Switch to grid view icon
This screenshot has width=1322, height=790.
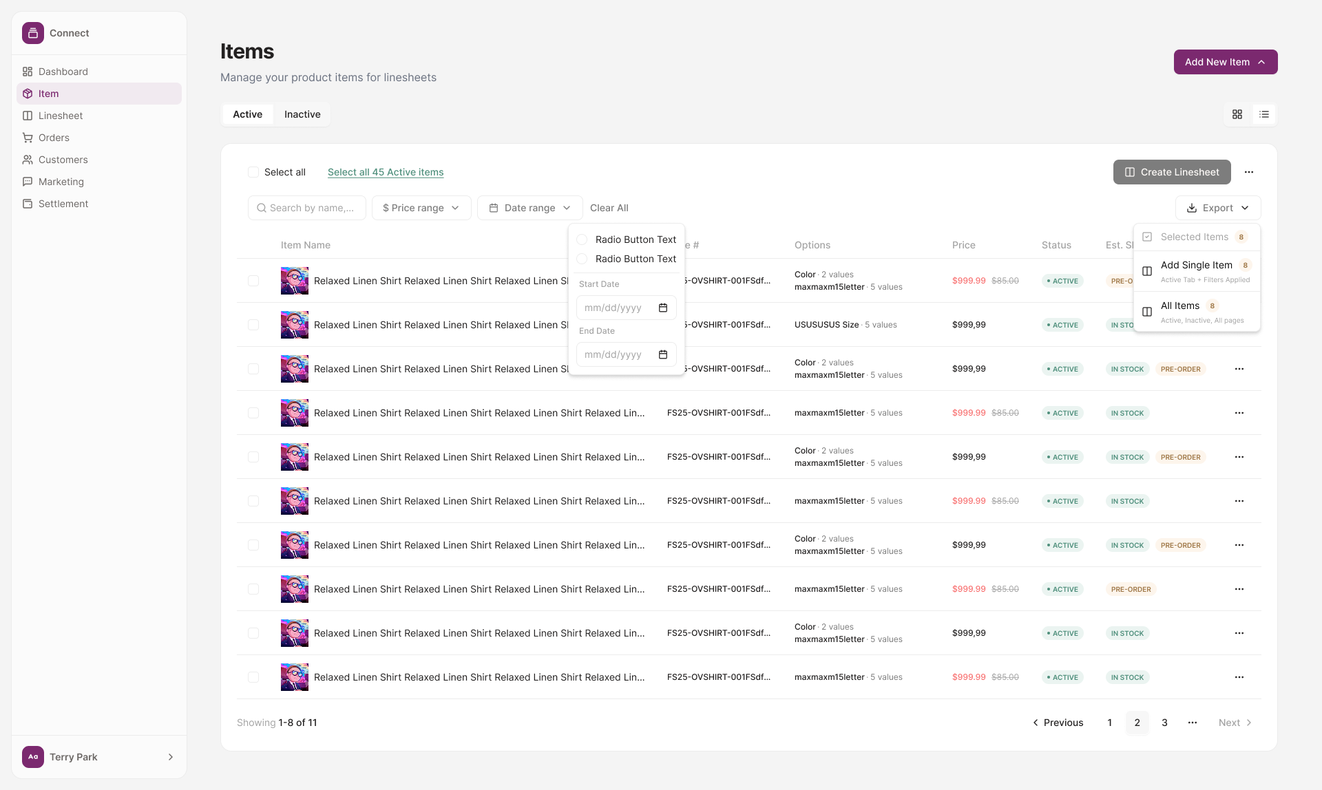coord(1237,114)
